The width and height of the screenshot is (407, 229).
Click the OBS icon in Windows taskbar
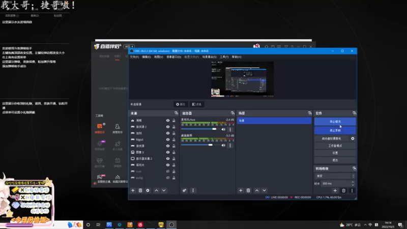171,224
